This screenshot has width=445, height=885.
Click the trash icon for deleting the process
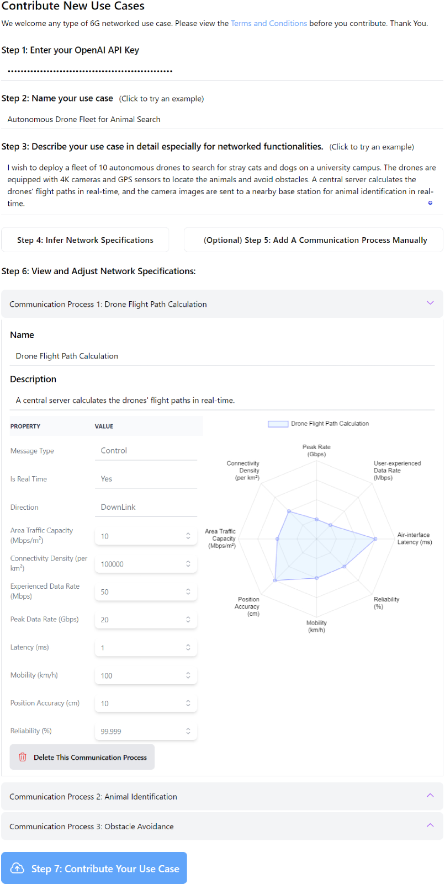(x=23, y=757)
